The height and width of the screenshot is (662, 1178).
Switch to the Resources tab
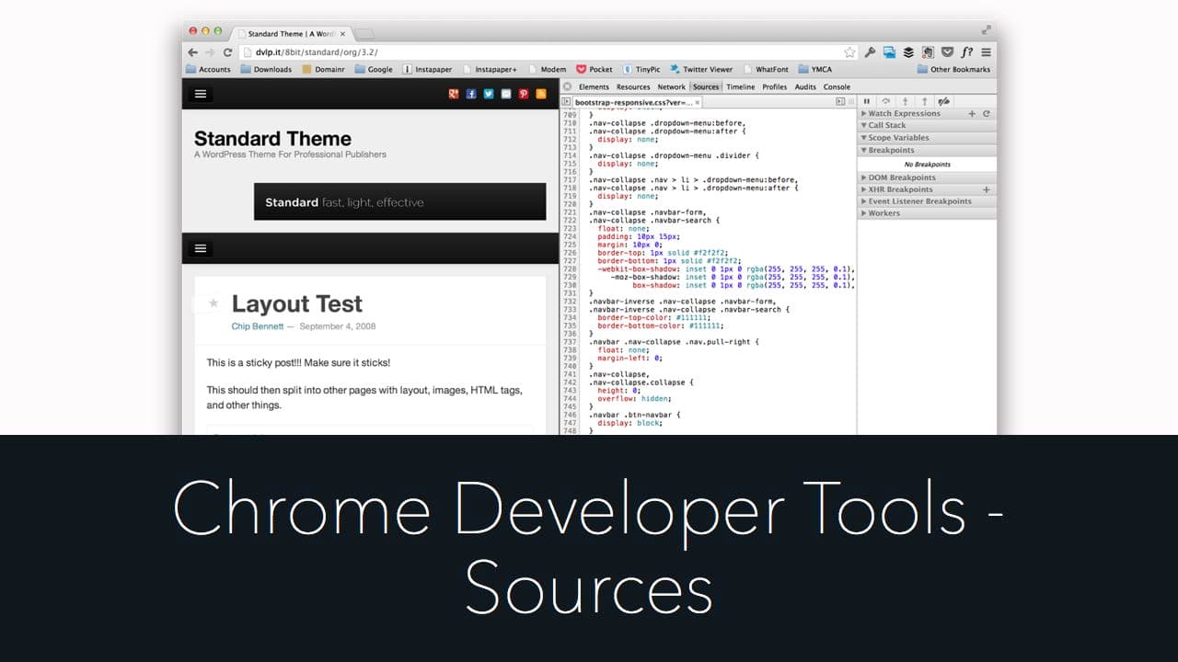[633, 87]
